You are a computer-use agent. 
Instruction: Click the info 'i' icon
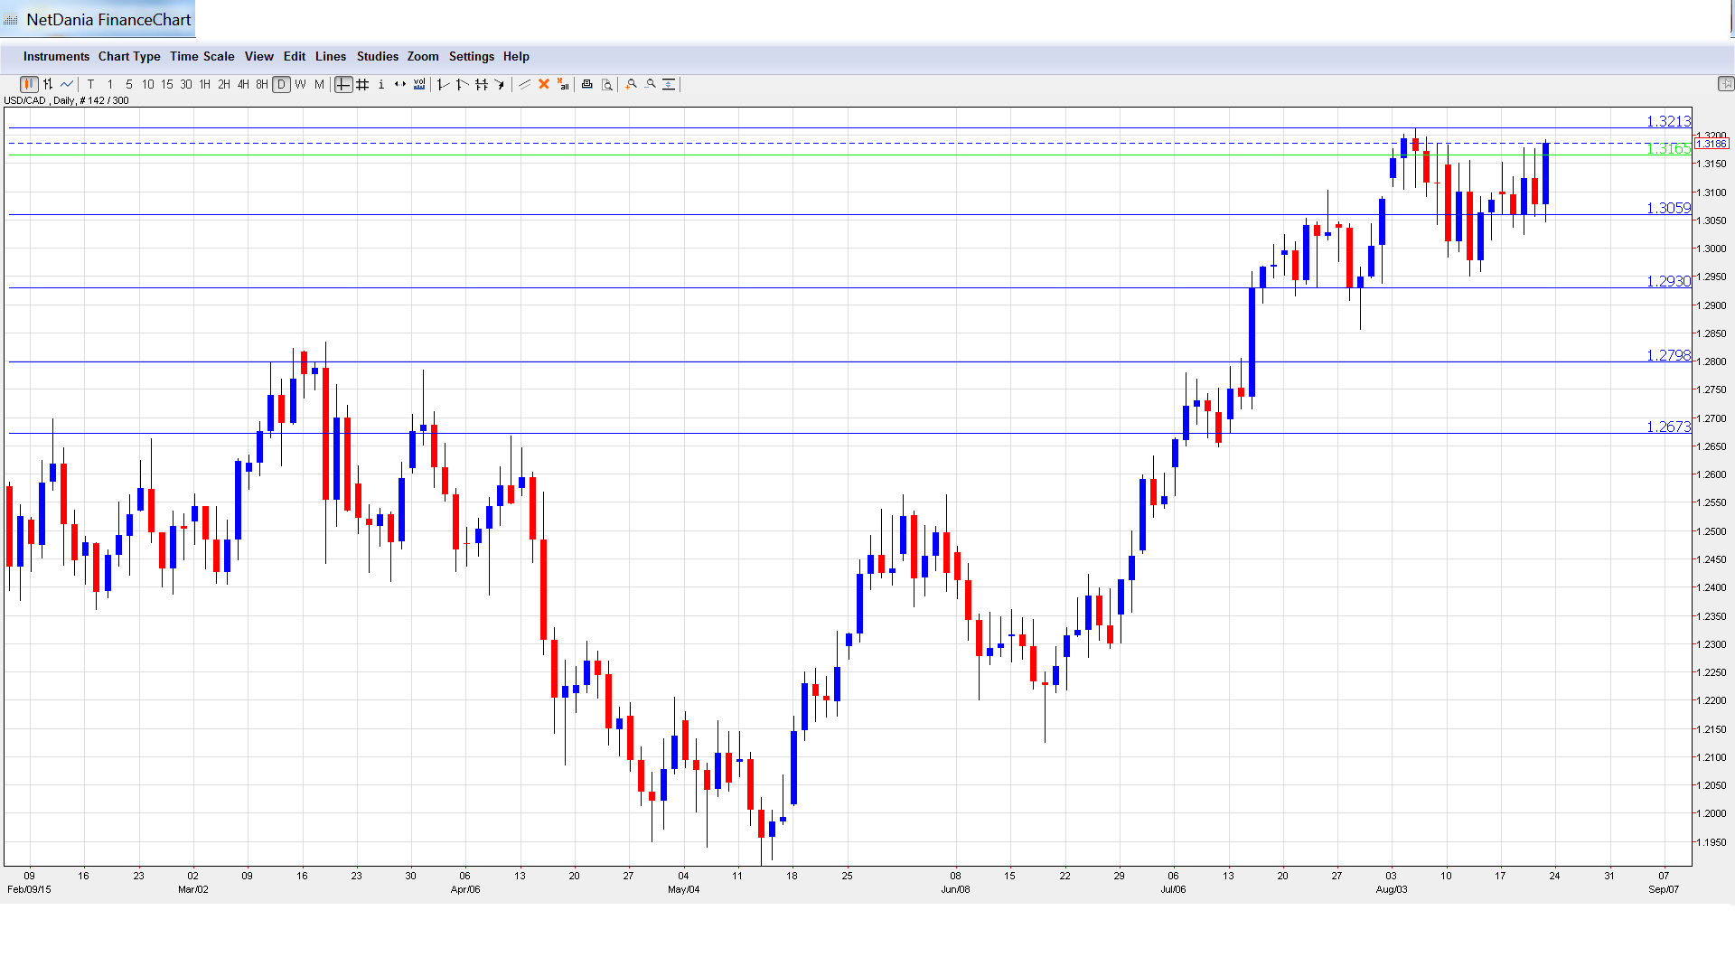[x=381, y=84]
